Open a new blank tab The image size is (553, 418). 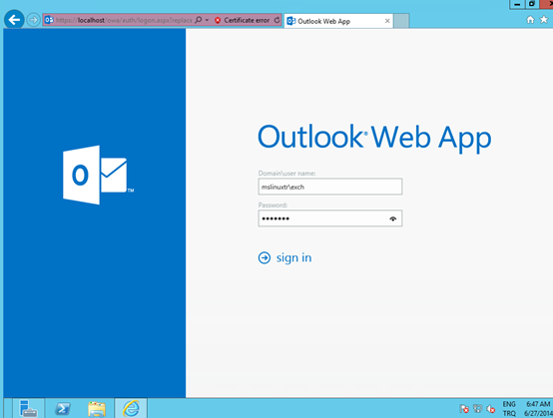[401, 21]
